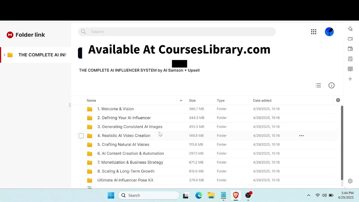Sort by Type column header

(221, 100)
